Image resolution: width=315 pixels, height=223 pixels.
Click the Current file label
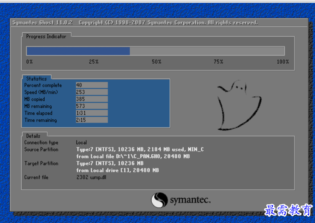tap(36, 177)
